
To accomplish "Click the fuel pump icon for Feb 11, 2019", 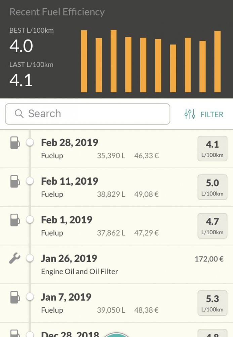I will [15, 181].
